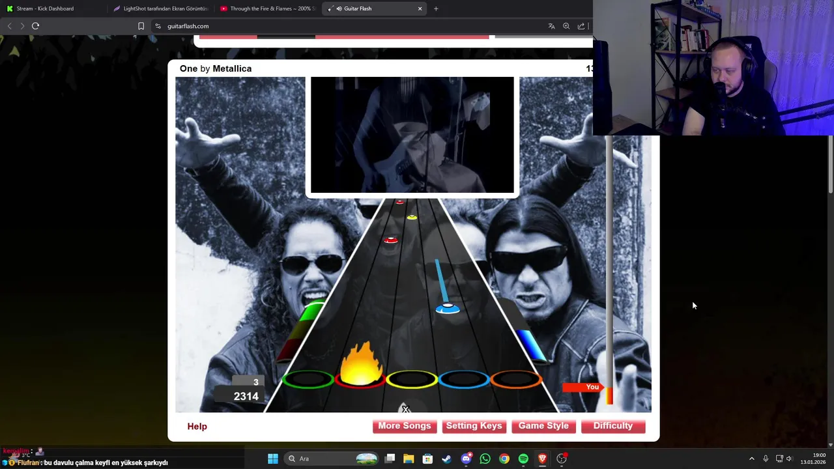Open Steam from the taskbar
834x469 pixels.
click(446, 459)
